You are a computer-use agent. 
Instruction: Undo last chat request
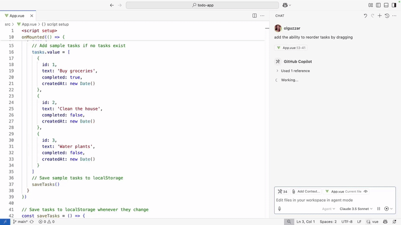[x=365, y=15]
